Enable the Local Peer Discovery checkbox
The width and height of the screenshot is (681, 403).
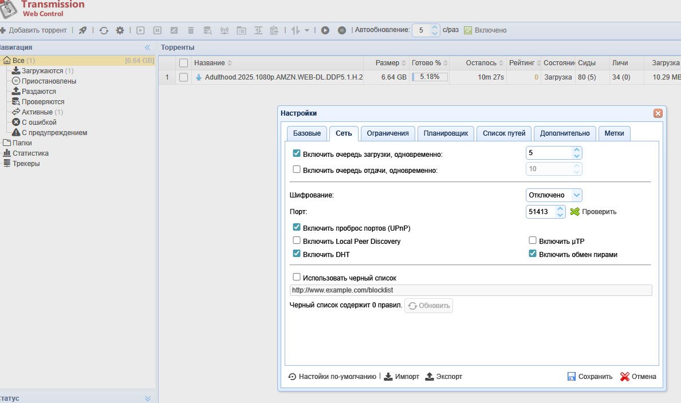point(297,241)
